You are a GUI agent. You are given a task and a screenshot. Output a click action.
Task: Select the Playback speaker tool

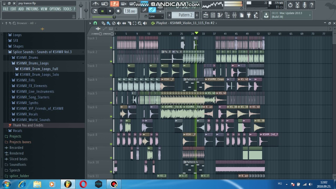click(145, 23)
